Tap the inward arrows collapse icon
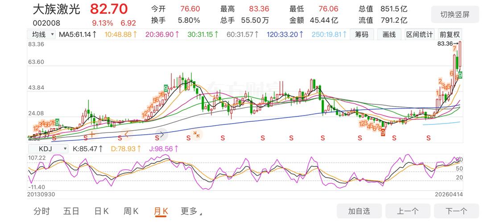Image resolution: width=483 pixels, height=223 pixels. coord(197,134)
